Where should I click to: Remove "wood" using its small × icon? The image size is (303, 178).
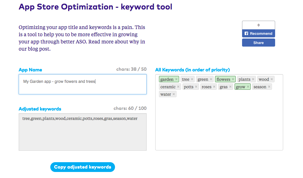pyautogui.click(x=272, y=79)
